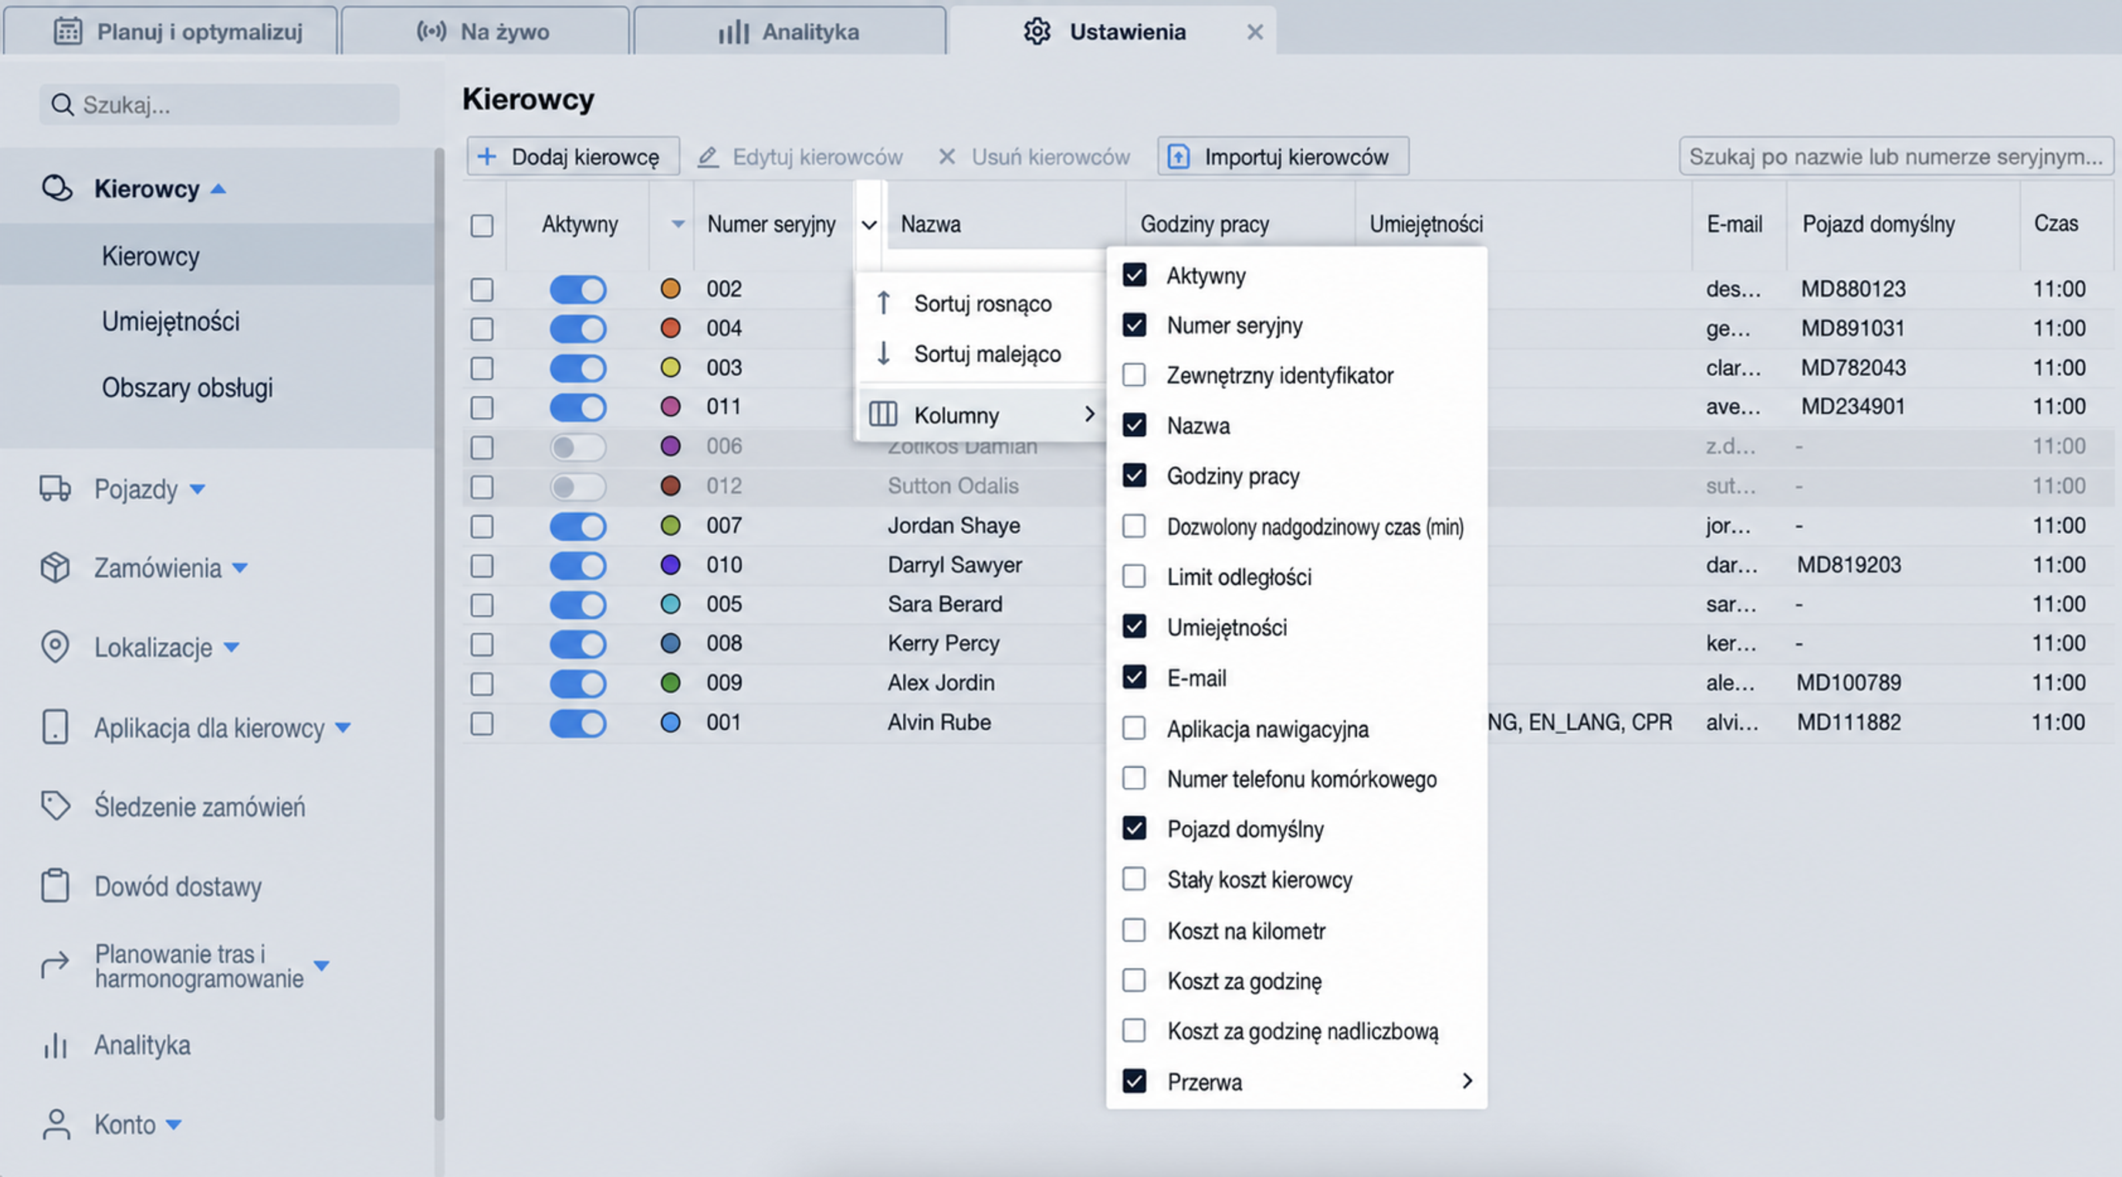Viewport: 2122px width, 1177px height.
Task: Click the gear icon on Ustawienia tab
Action: 1037,32
